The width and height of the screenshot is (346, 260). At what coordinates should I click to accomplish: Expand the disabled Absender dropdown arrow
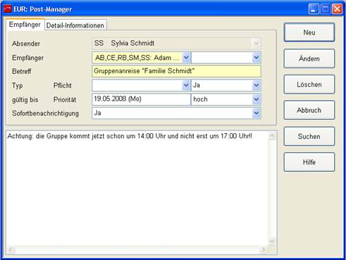click(257, 43)
